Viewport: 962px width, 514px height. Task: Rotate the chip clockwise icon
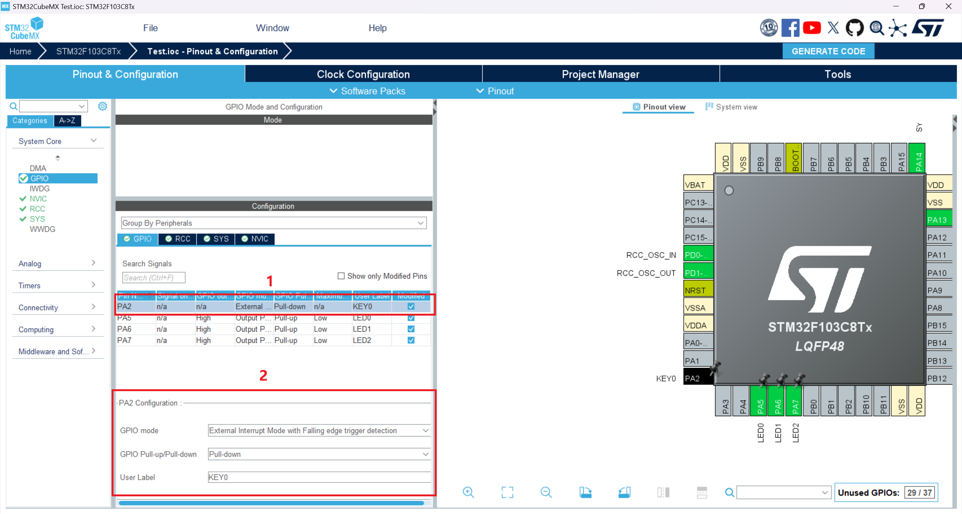(x=585, y=492)
